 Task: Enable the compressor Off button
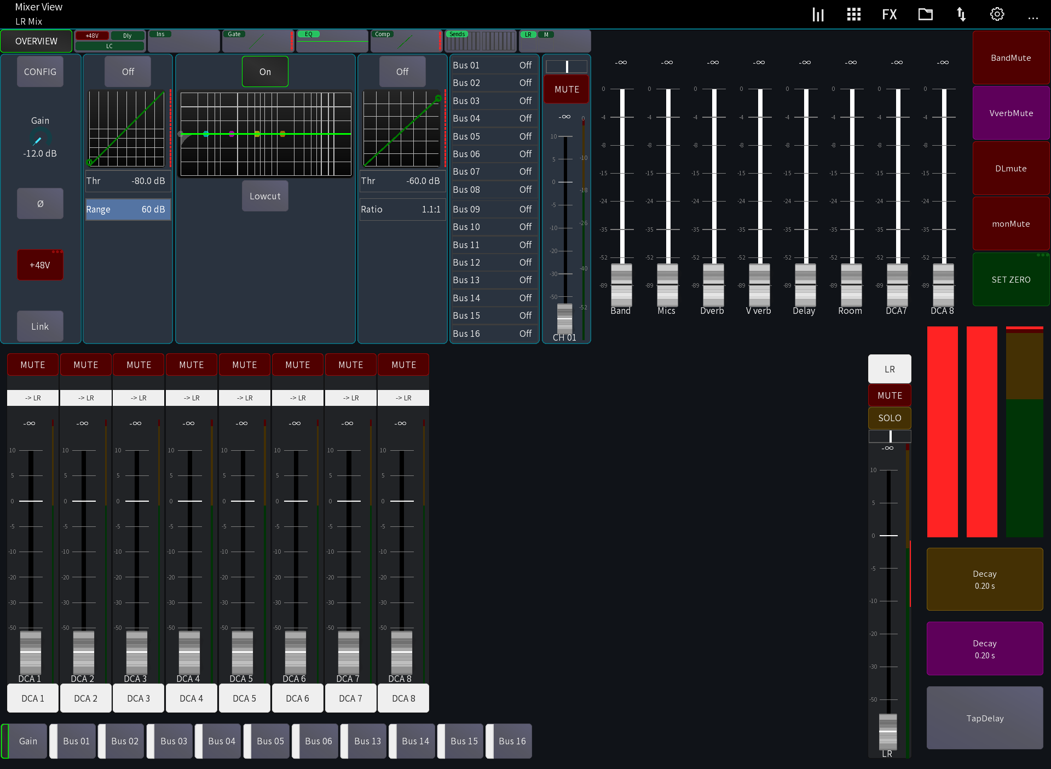[x=402, y=72]
